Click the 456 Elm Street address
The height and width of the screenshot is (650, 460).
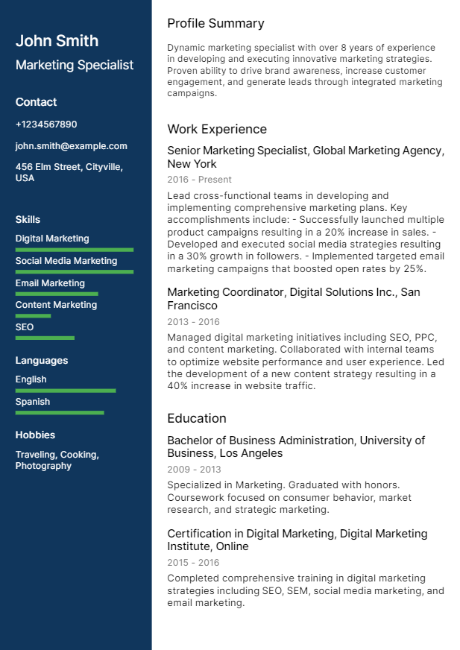point(69,172)
